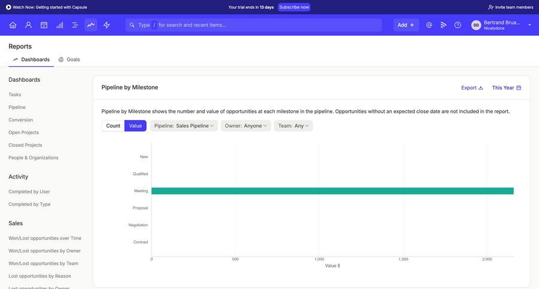This screenshot has height=289, width=539.
Task: Open the Team: Any filter dropdown
Action: coord(293,126)
